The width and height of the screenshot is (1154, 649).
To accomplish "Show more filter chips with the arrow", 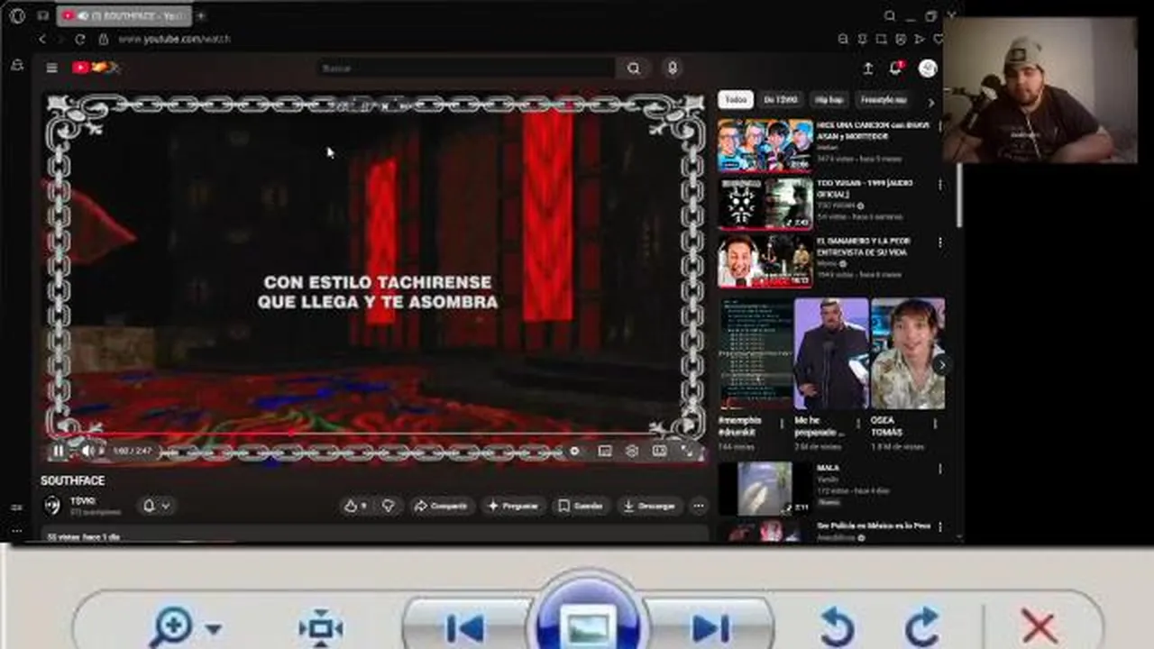I will [x=932, y=101].
